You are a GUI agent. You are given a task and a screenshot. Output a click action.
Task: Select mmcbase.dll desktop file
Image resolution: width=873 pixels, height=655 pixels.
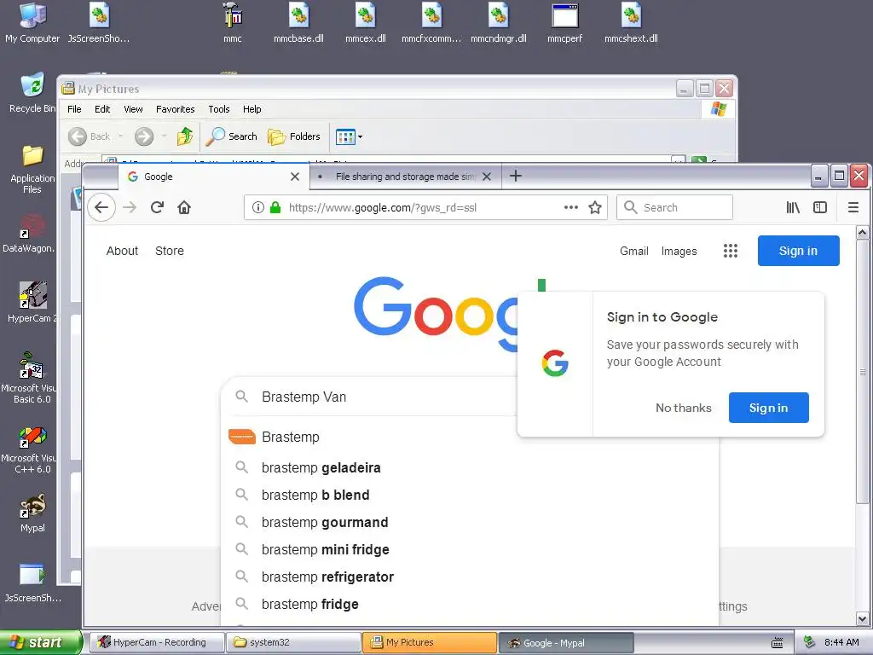(298, 23)
